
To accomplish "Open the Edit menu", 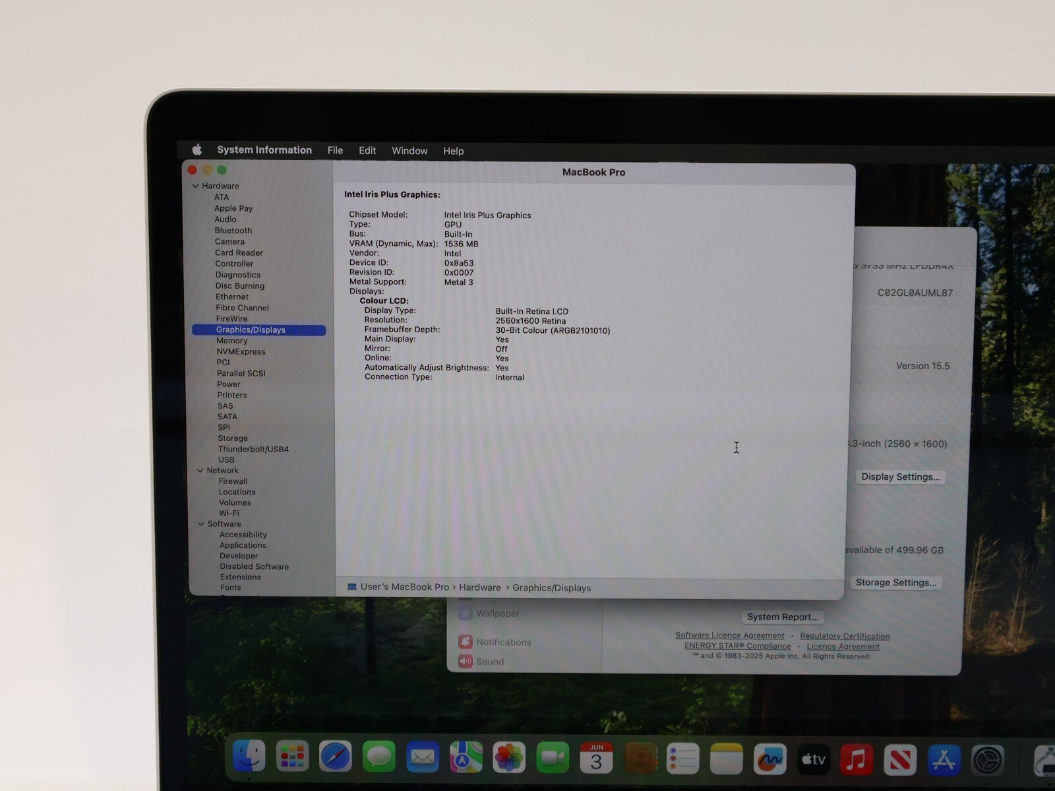I will (x=367, y=150).
